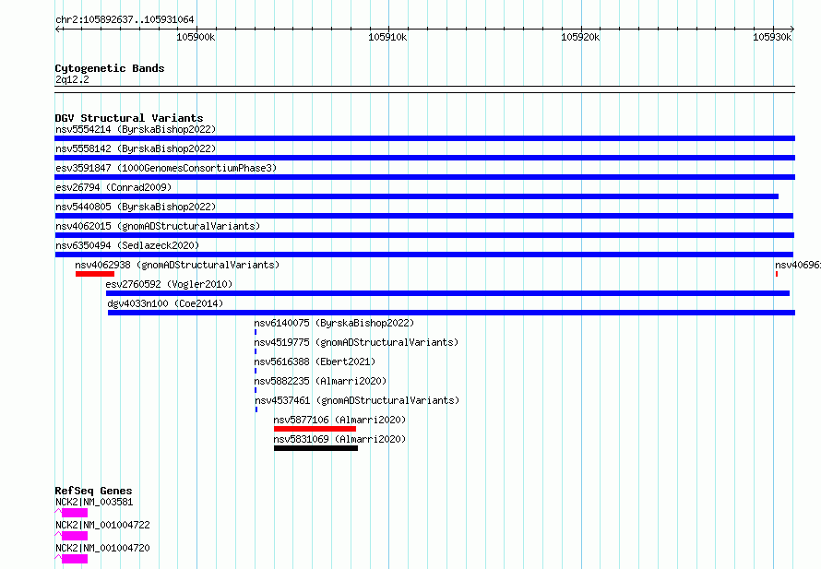Click the blue bar for dgv4033n100
Screen dimensions: 821x569
(x=451, y=313)
